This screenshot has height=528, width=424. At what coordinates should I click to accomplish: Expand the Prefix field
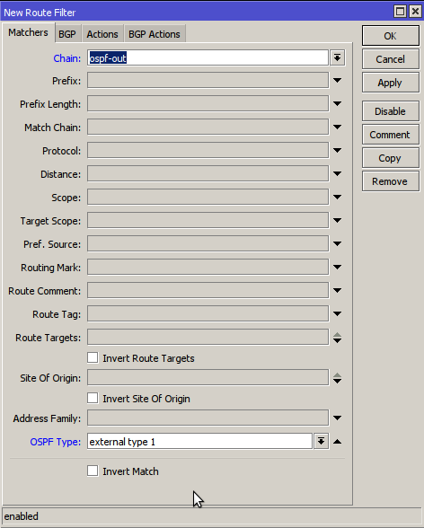337,81
